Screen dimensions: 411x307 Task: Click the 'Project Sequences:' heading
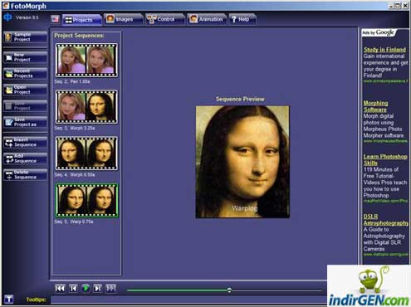(79, 36)
